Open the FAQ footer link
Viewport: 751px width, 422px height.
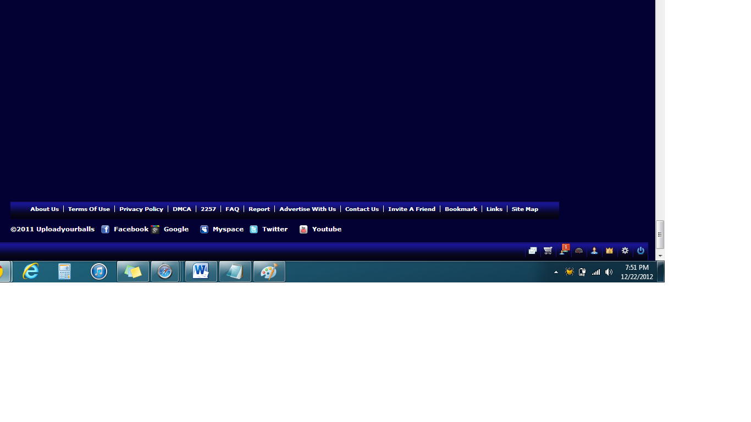click(233, 209)
